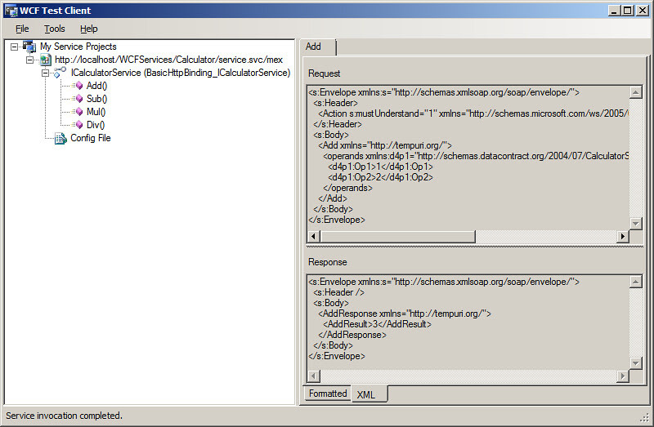Click Response pane scroll right arrow
This screenshot has width=654, height=427.
tap(622, 376)
